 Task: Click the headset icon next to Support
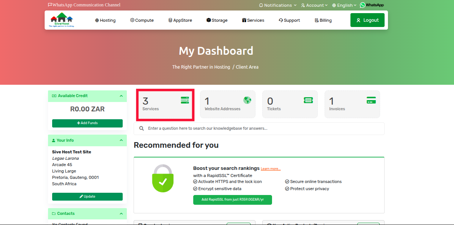coord(280,20)
